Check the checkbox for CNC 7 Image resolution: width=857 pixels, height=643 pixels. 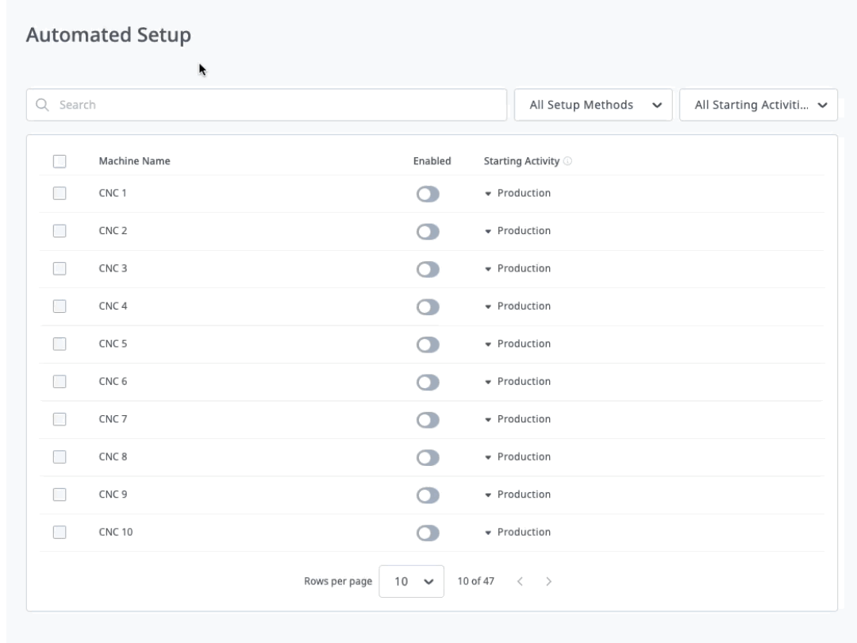60,418
